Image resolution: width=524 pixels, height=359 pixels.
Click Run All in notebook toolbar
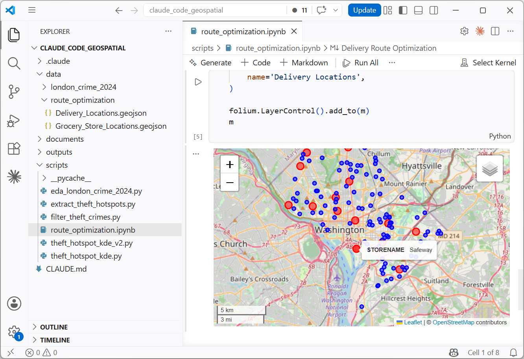[x=361, y=63]
